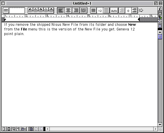This screenshot has width=164, height=133.
Task: Click the paragraph spacing field showing 0
Action: [x=128, y=11]
